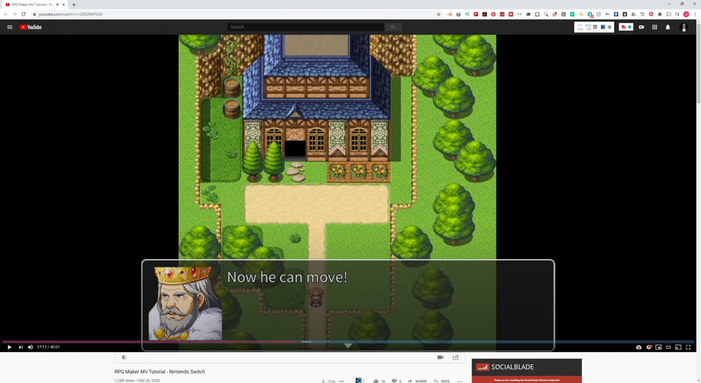Click the export share icon below player
701x383 pixels.
[456, 357]
